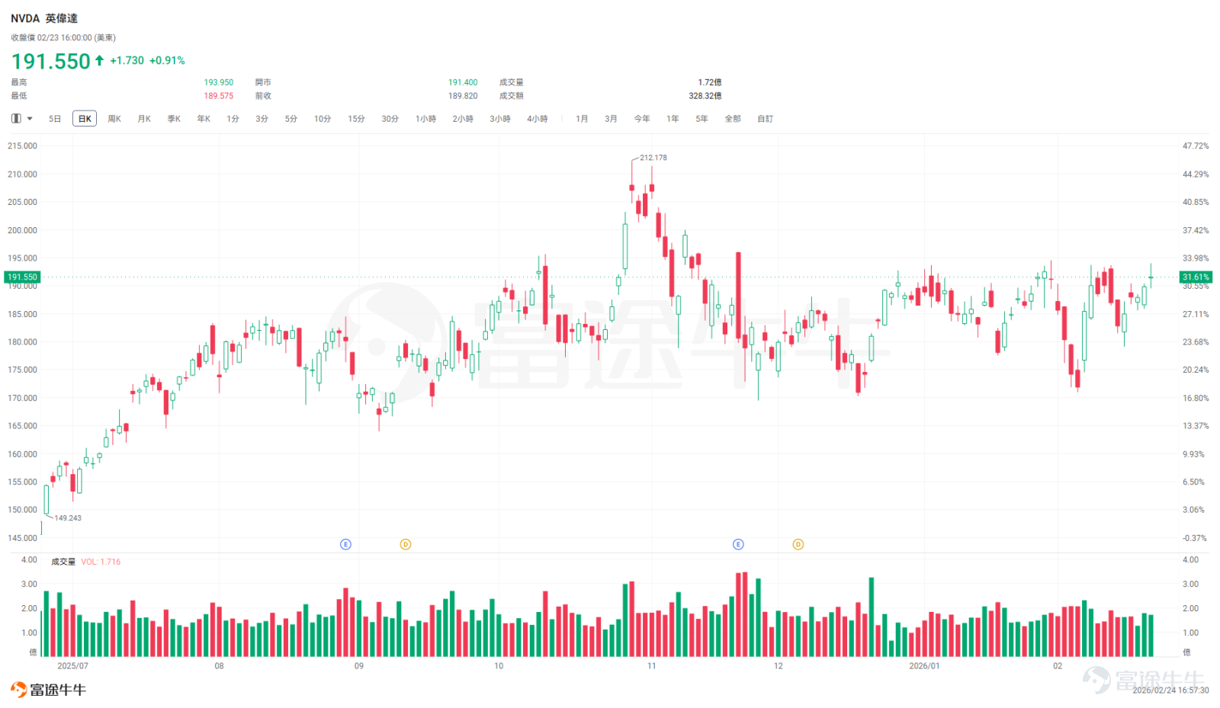Viewport: 1220px width, 708px height.
Task: Open the 自訂 custom range option
Action: point(765,119)
